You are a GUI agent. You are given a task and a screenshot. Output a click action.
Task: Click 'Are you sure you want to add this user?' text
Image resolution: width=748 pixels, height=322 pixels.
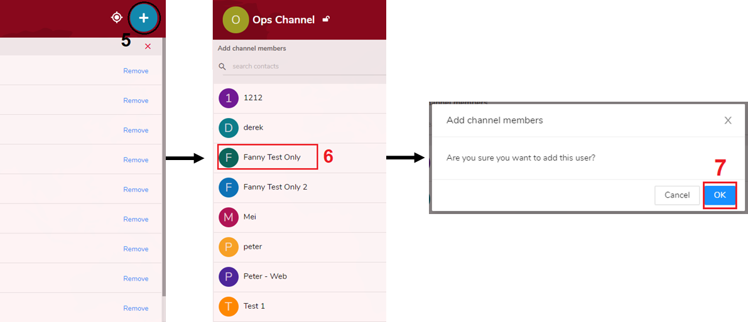(521, 158)
